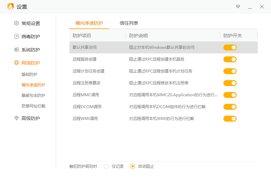
Task: Toggle the 远程DCOM调用 switch
Action: coord(230,107)
